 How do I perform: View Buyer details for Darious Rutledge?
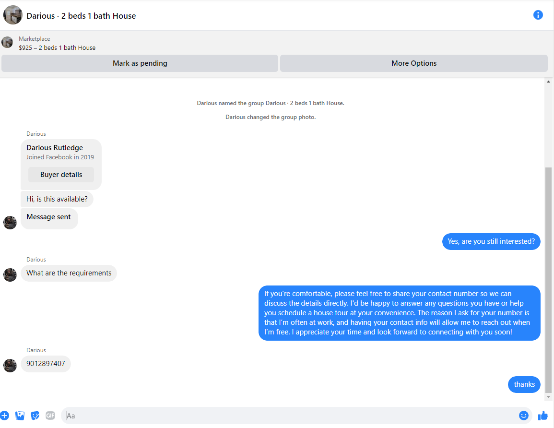click(x=61, y=175)
